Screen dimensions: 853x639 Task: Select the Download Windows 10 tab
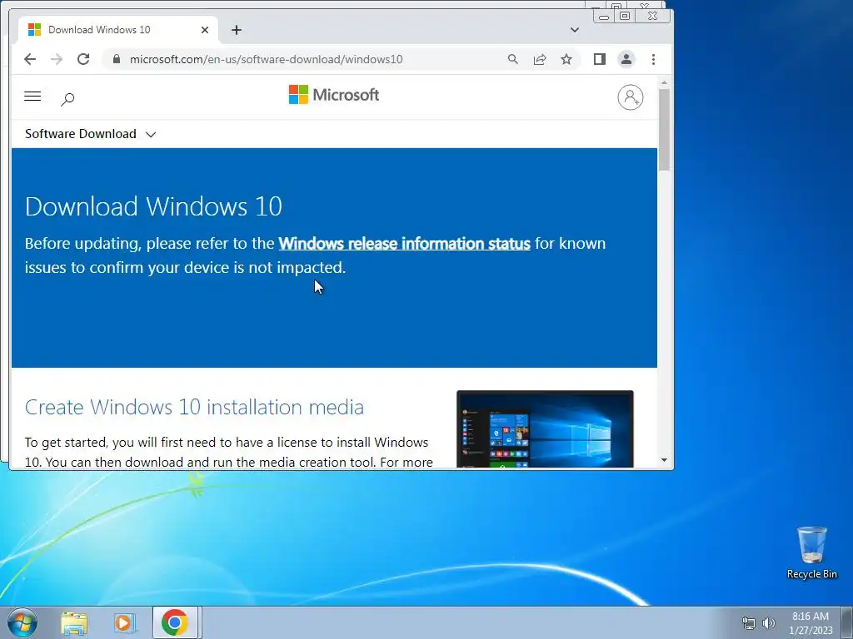118,30
